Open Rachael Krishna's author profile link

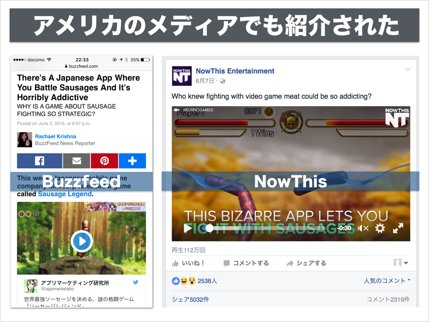click(x=56, y=136)
